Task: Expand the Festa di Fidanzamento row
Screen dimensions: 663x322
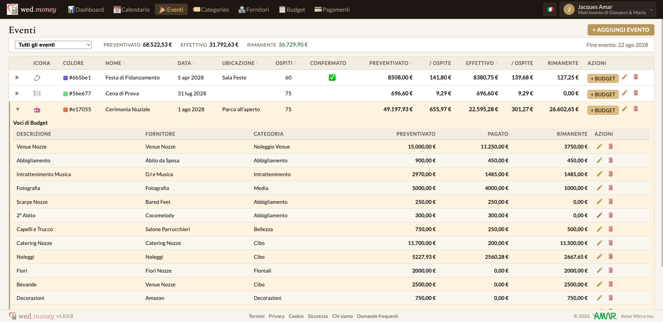Action: coord(17,77)
